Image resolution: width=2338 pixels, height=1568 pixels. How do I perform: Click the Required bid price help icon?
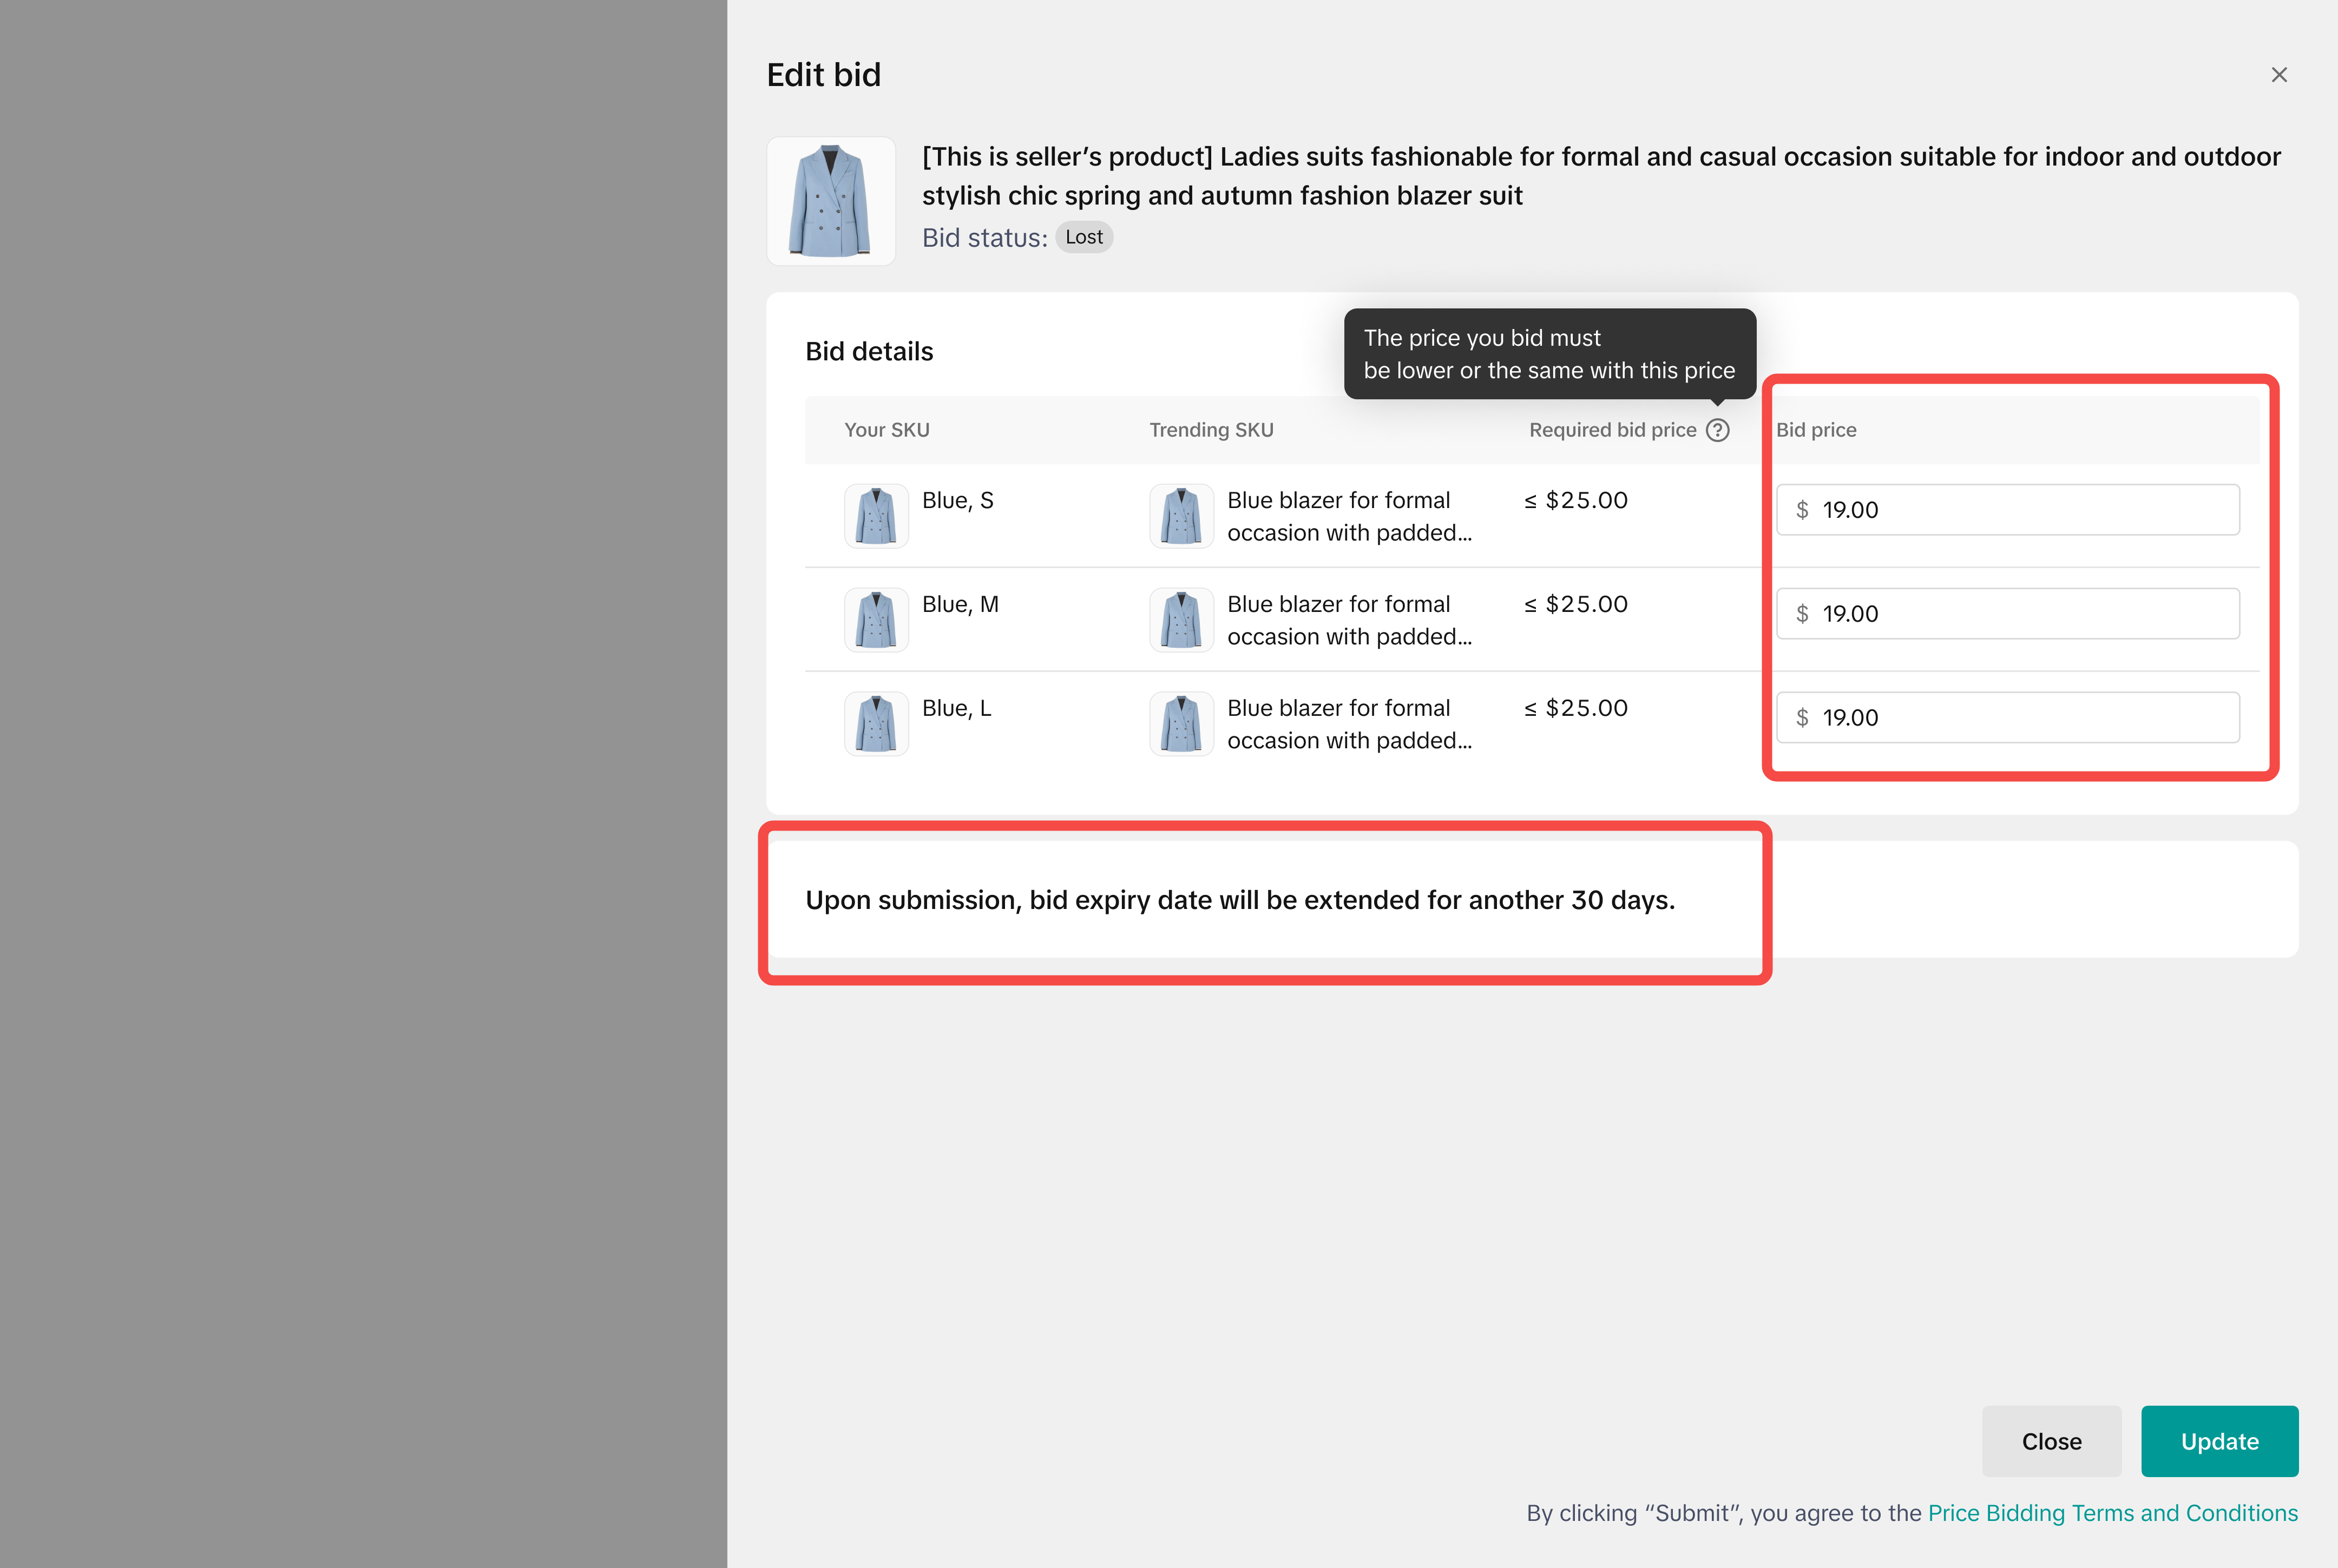(x=1717, y=430)
